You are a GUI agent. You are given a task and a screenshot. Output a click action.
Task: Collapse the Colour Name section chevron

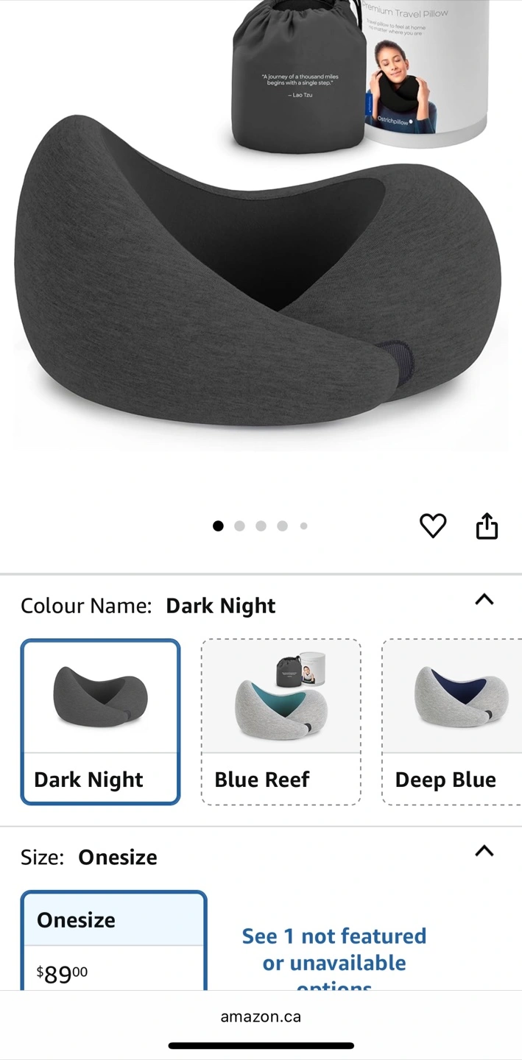[x=484, y=599]
